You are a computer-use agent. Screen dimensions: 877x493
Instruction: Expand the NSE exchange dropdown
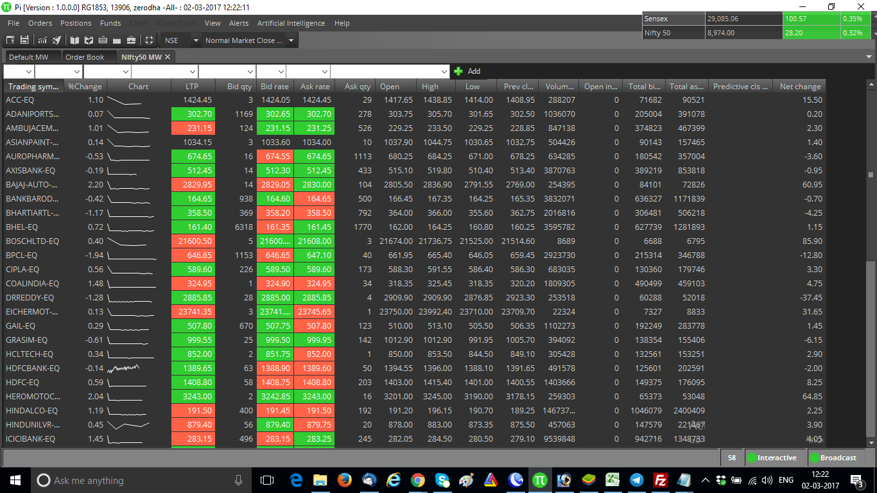tap(196, 40)
